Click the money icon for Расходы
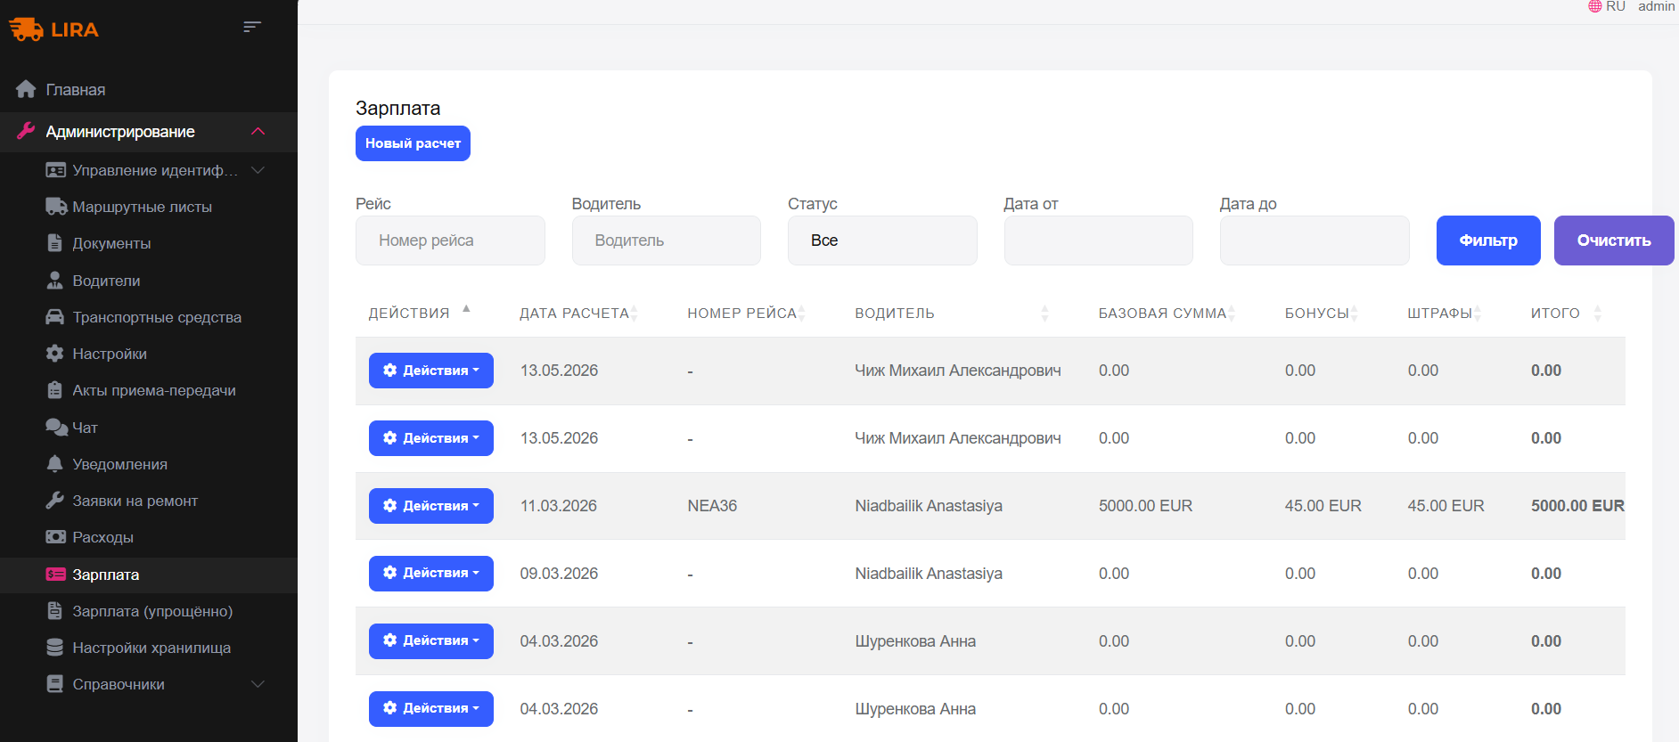Image resolution: width=1679 pixels, height=742 pixels. point(55,536)
